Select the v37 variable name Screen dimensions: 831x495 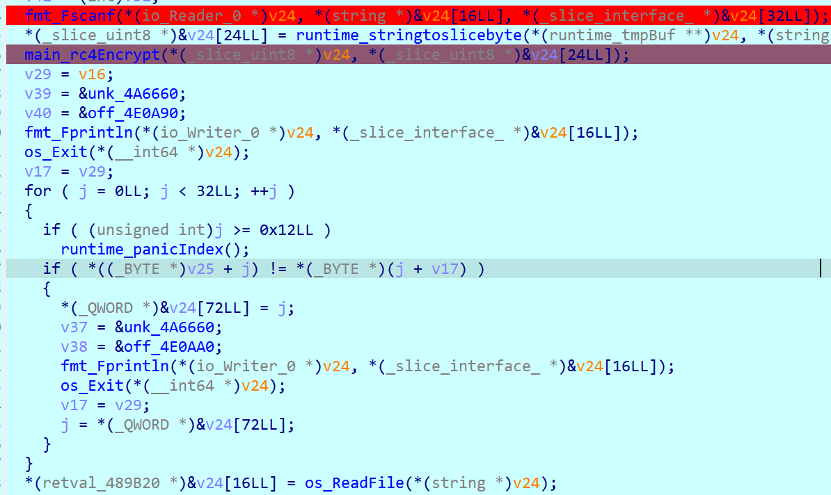[x=74, y=327]
